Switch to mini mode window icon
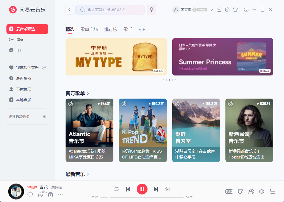This screenshot has width=284, height=202. coord(246,10)
